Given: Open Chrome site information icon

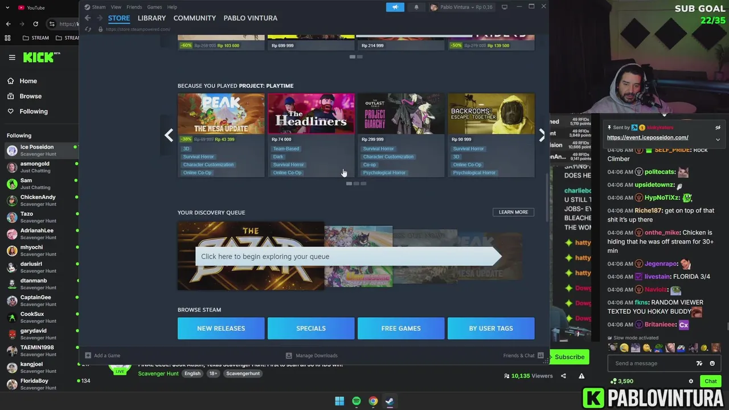Looking at the screenshot, I should pyautogui.click(x=52, y=24).
